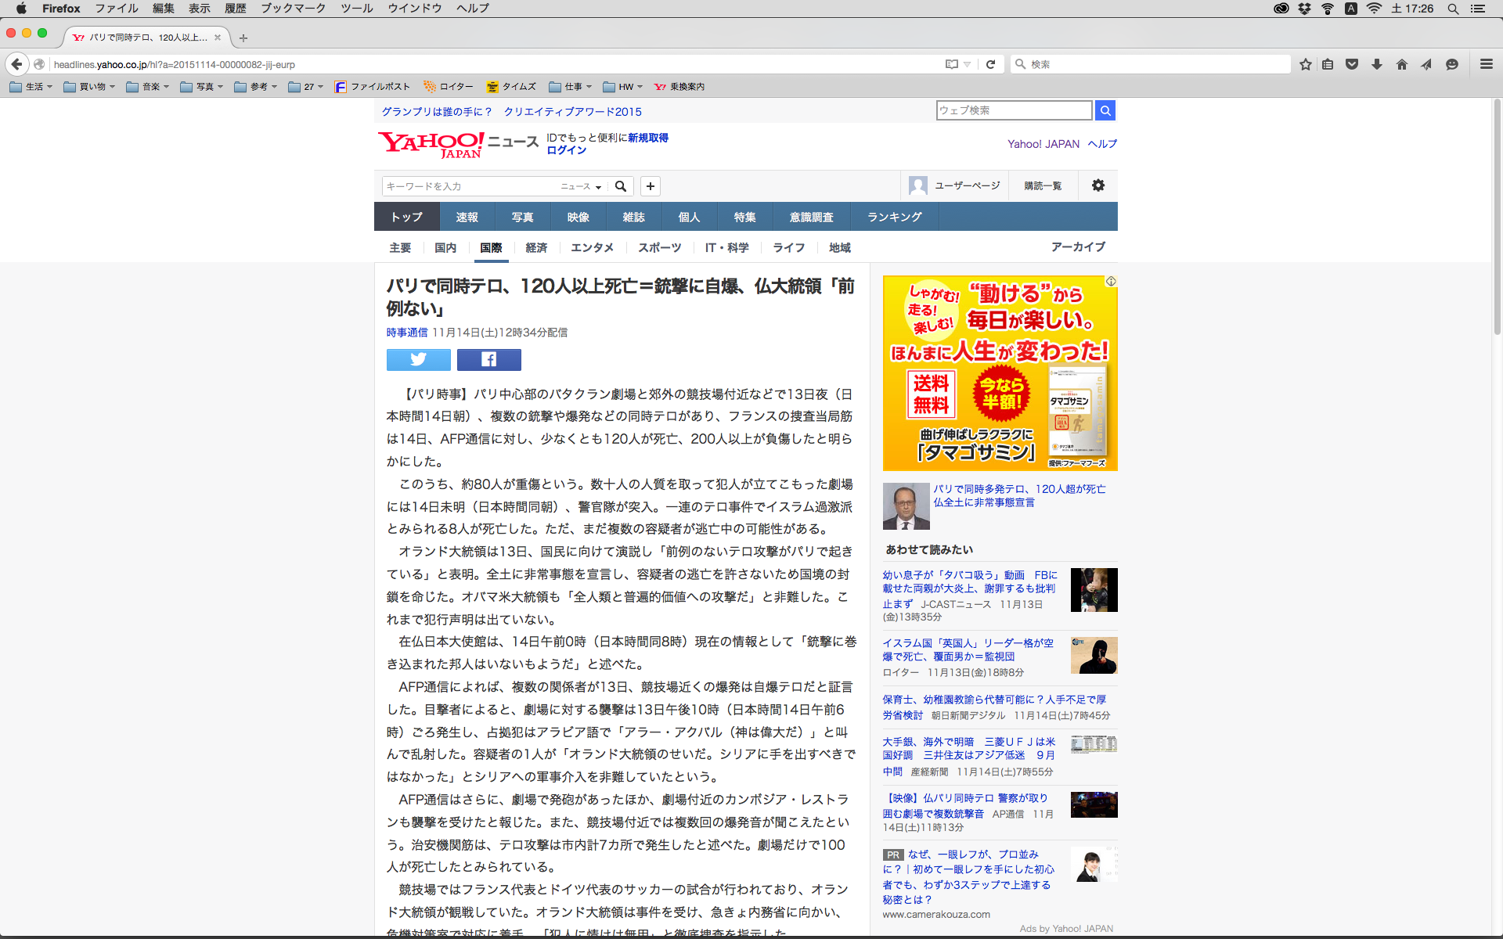
Task: Click the blue web search magnifier button
Action: point(1105,110)
